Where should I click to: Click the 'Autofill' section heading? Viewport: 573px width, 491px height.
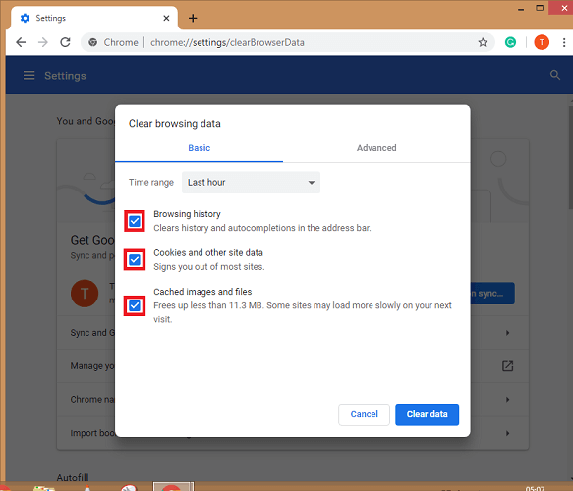point(73,477)
